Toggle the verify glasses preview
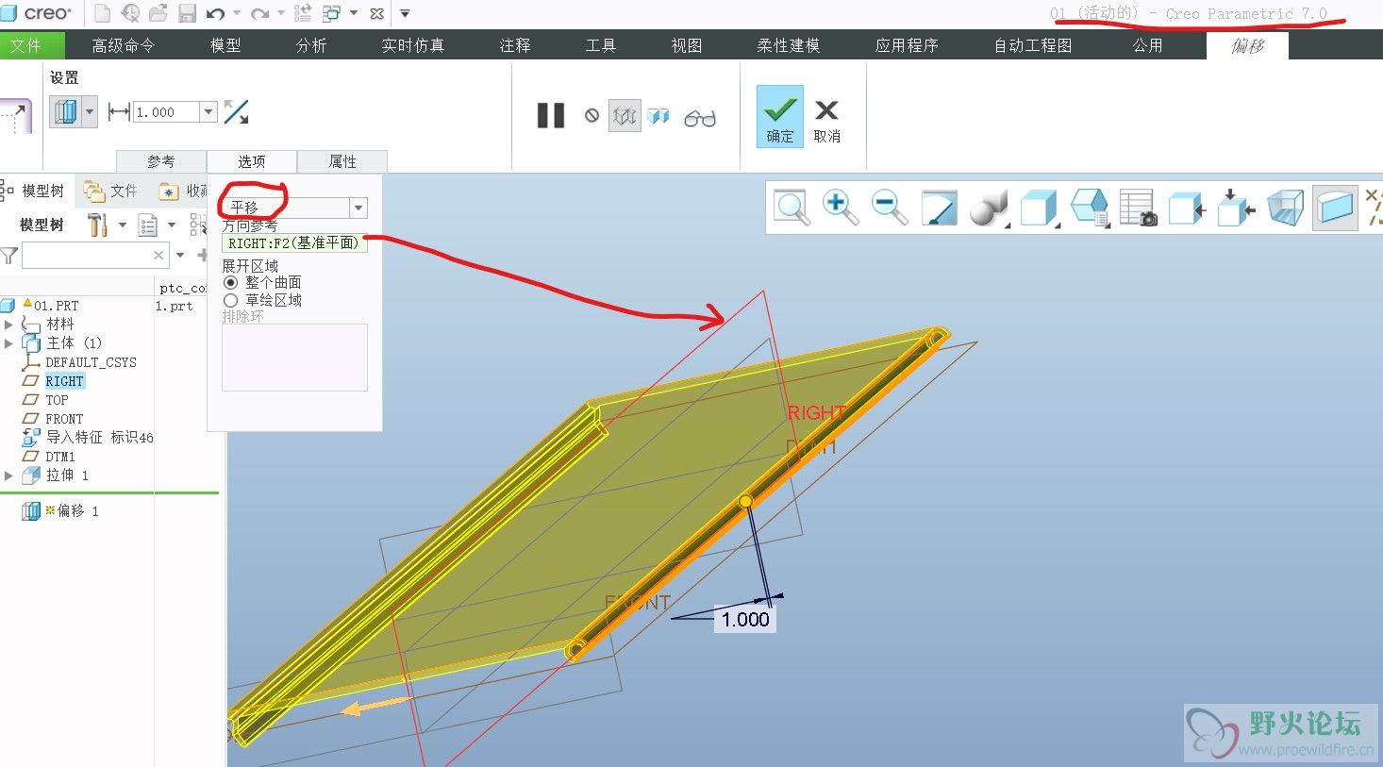The image size is (1383, 767). point(700,117)
